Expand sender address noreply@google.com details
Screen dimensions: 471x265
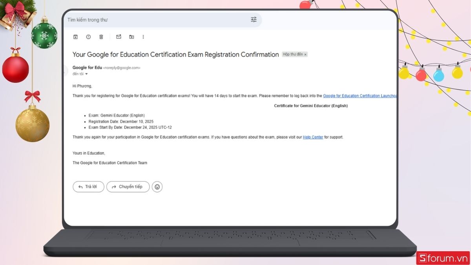coord(121,68)
